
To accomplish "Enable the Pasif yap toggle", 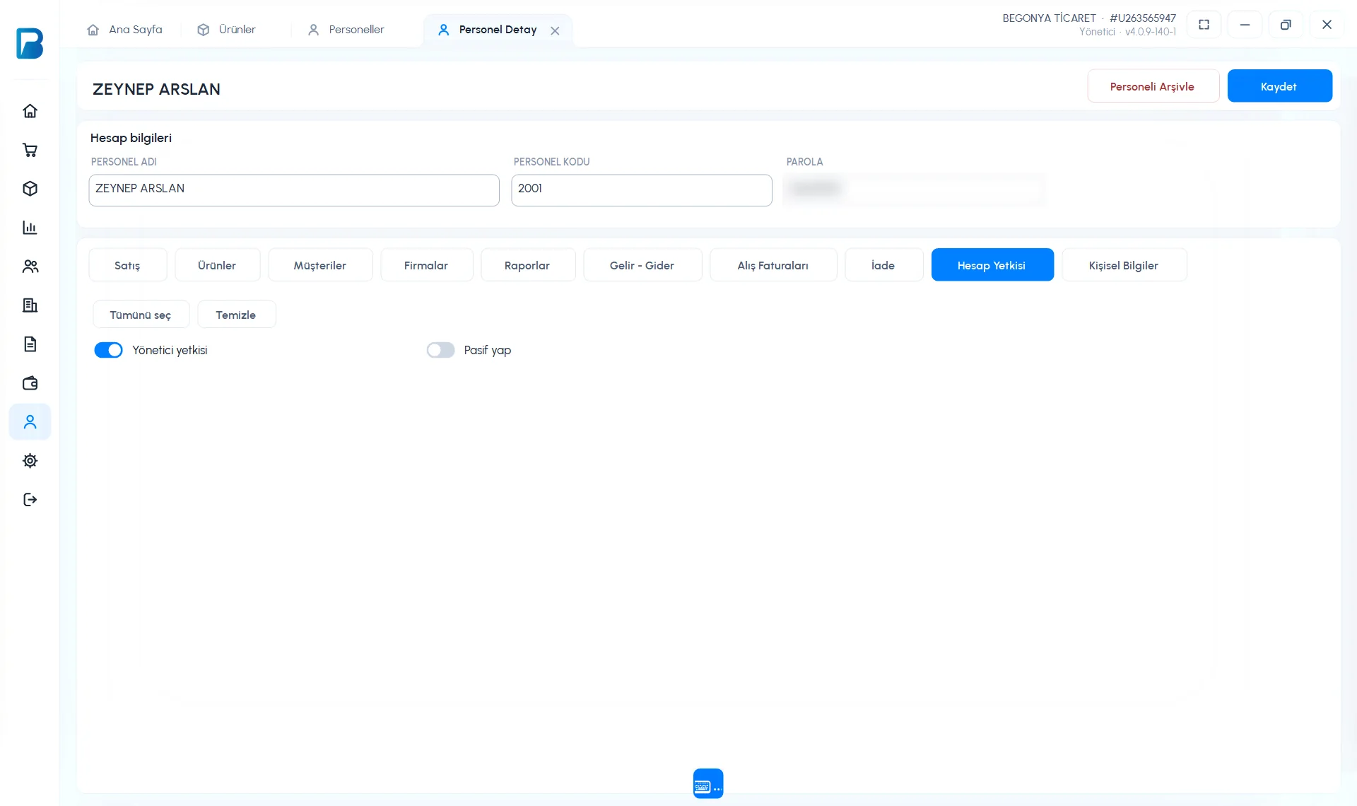I will pyautogui.click(x=440, y=350).
